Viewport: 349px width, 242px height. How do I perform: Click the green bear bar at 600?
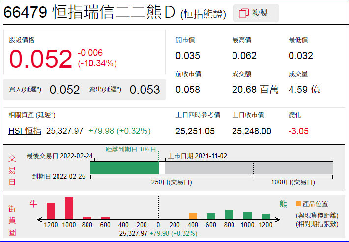coord(211,216)
